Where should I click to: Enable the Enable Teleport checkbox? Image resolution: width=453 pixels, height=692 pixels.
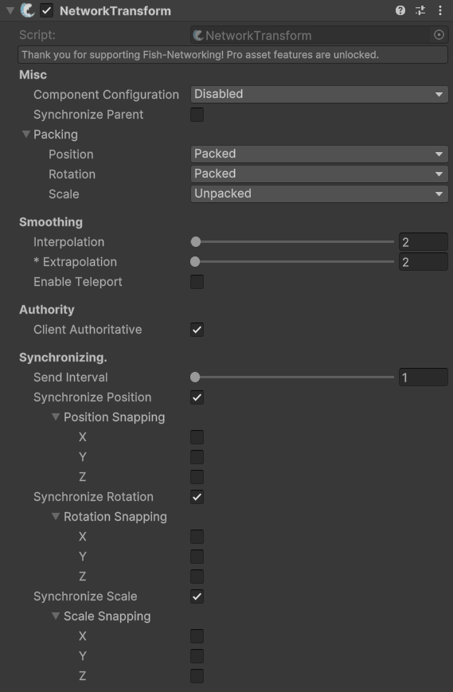click(197, 282)
